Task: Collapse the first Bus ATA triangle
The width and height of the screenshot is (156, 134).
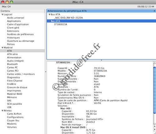Action: point(50,15)
